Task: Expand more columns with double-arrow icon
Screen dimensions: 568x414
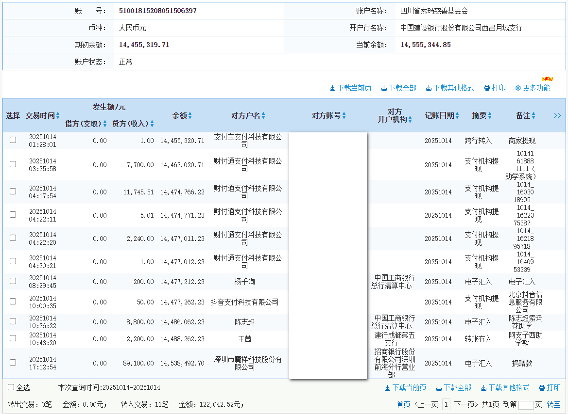Action: coord(557,115)
